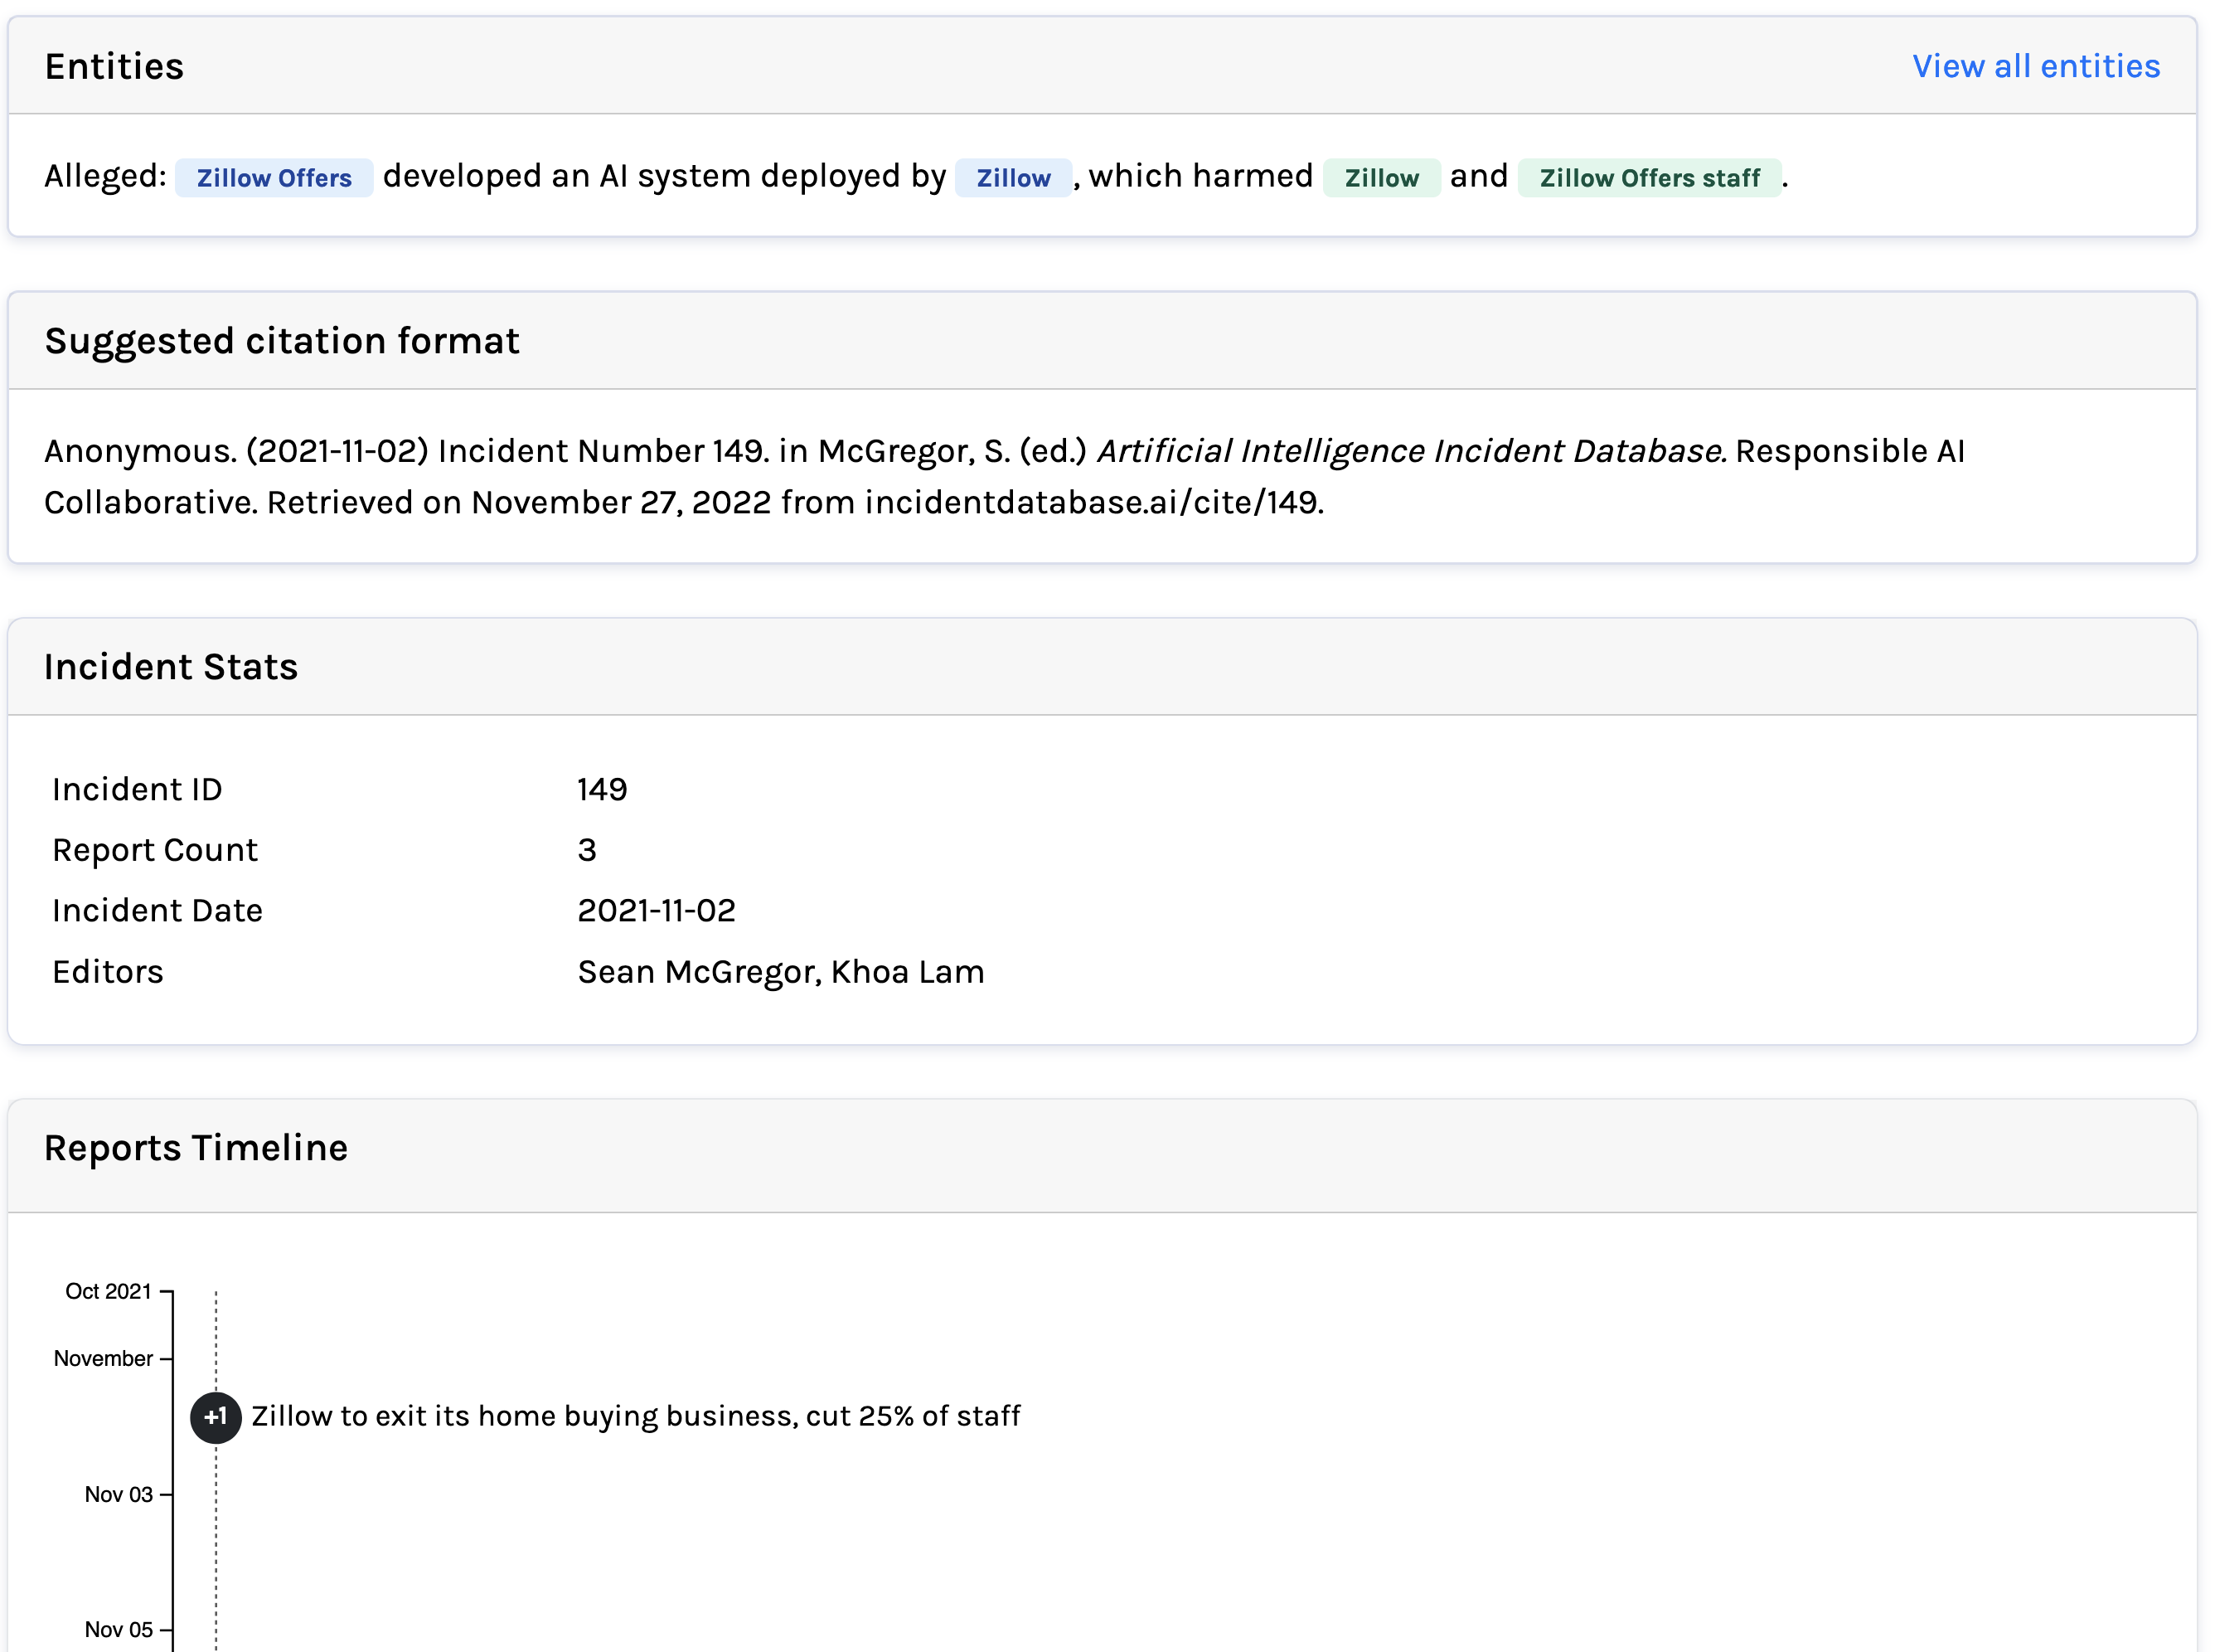This screenshot has height=1652, width=2215.
Task: Open the Zillow to exit home buying report title
Action: 636,1416
